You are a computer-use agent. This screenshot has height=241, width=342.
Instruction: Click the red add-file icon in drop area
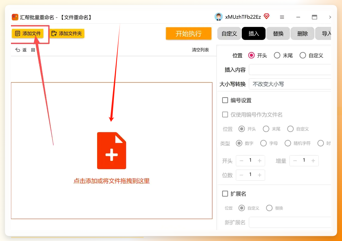click(111, 151)
